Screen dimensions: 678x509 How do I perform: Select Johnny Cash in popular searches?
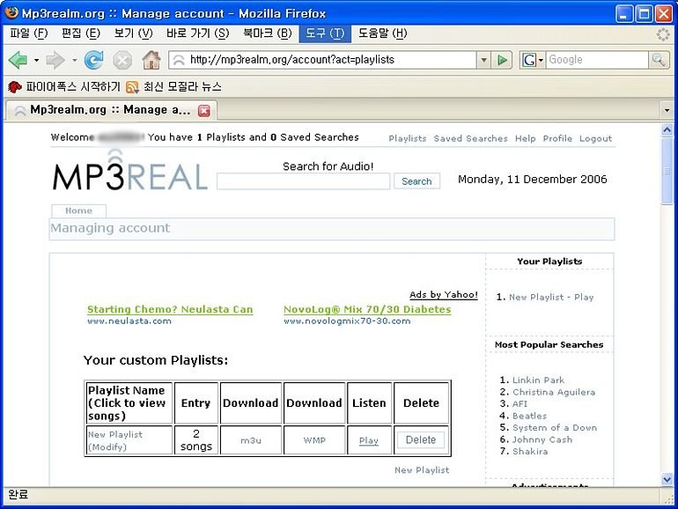pyautogui.click(x=542, y=439)
